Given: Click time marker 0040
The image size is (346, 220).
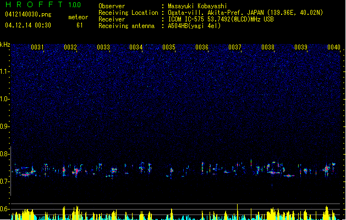Looking at the screenshot, I should tap(334, 47).
